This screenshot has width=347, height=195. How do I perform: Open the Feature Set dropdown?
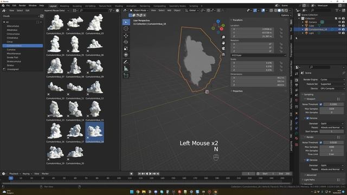332,84
